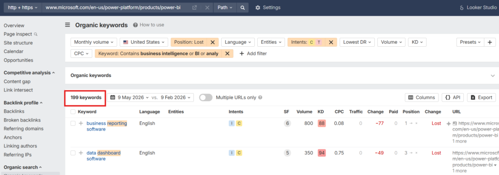Open KD filter dropdown
499x175 pixels.
[x=417, y=42]
